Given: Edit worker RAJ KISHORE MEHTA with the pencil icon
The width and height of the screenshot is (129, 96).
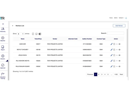Looking at the screenshot, I should 111,61.
